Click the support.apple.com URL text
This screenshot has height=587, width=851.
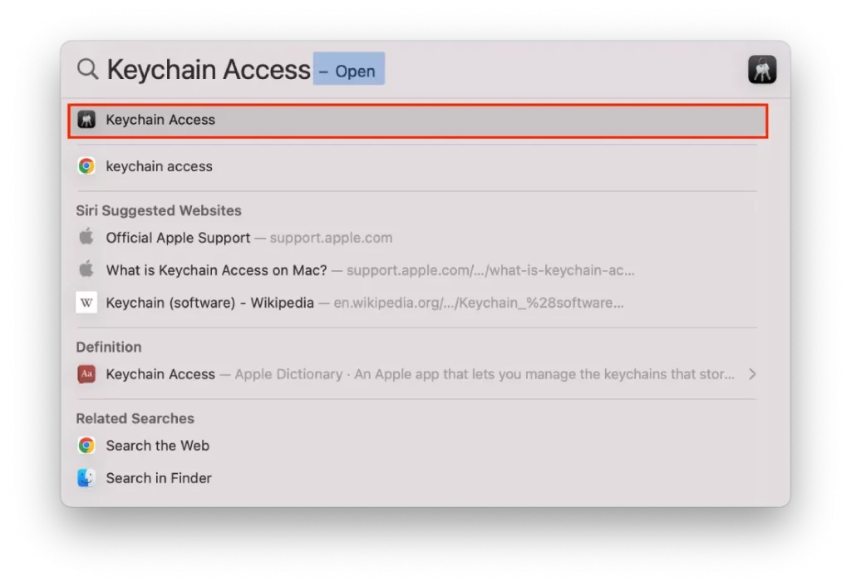(x=331, y=238)
